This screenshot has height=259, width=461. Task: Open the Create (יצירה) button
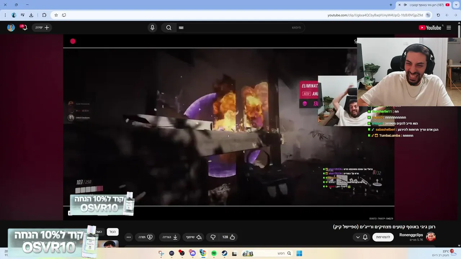[42, 28]
